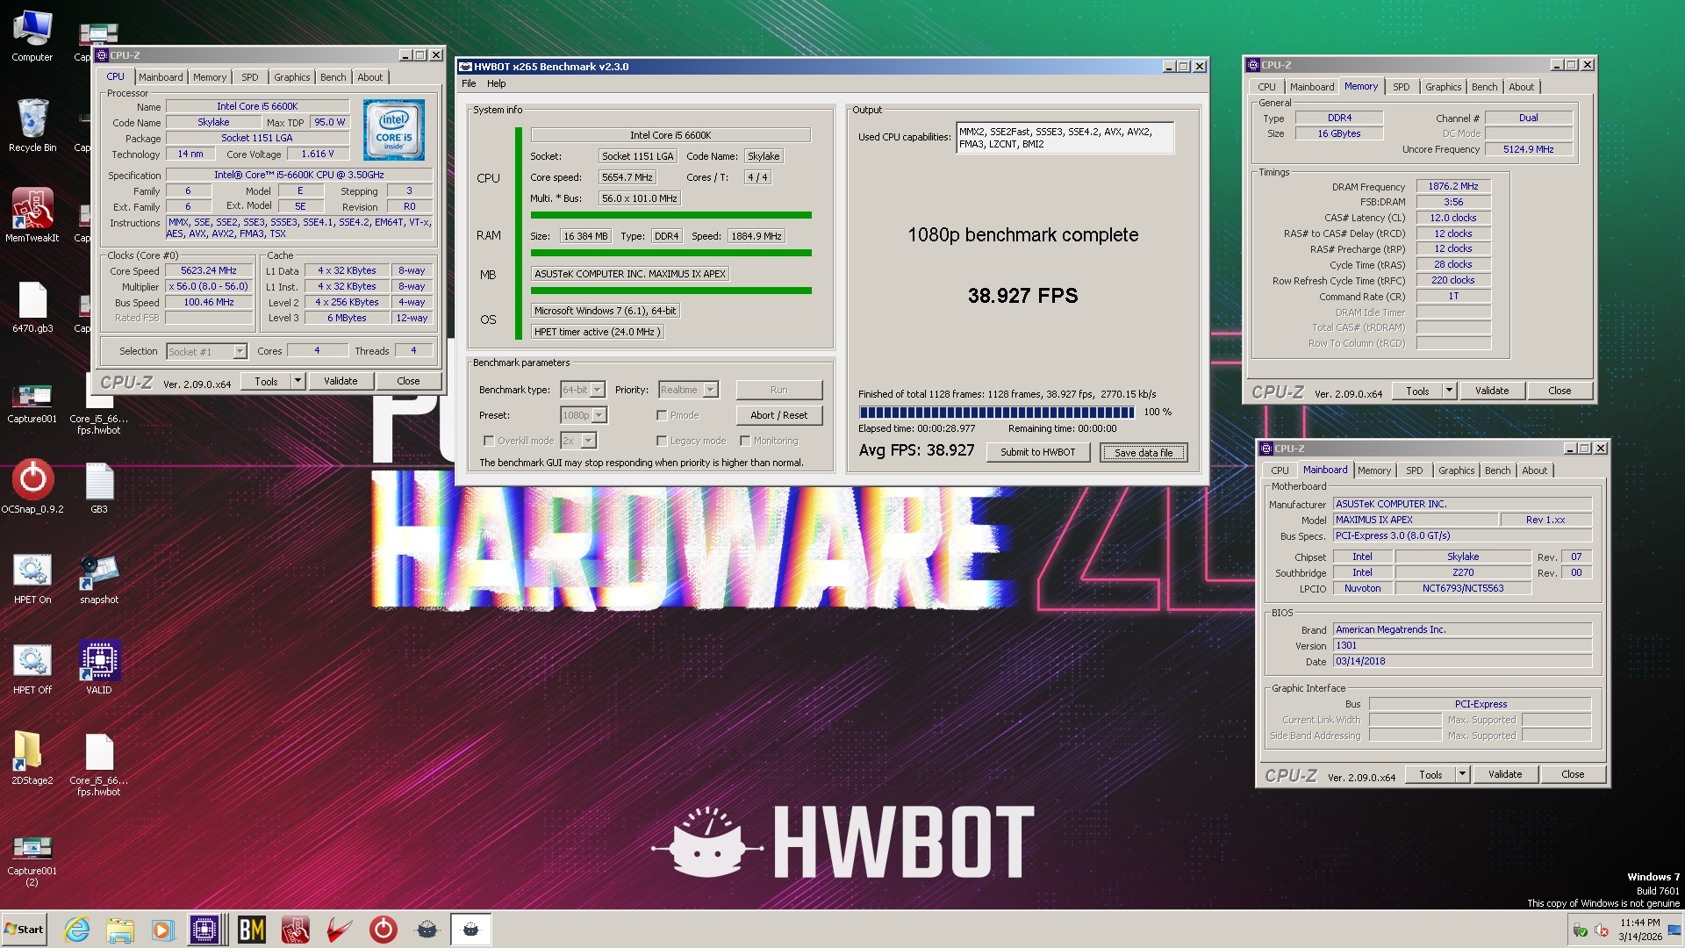Open the Capture001 desktop image icon
Screen dimensions: 1685x948
[32, 404]
